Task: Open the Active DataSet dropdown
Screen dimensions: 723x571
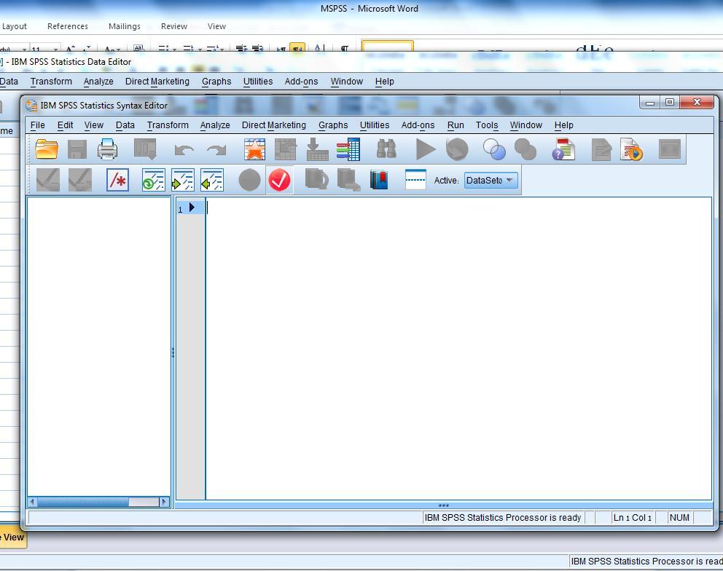Action: click(x=491, y=180)
